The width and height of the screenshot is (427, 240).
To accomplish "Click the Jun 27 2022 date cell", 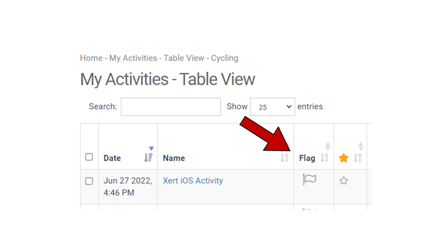I will tap(127, 186).
